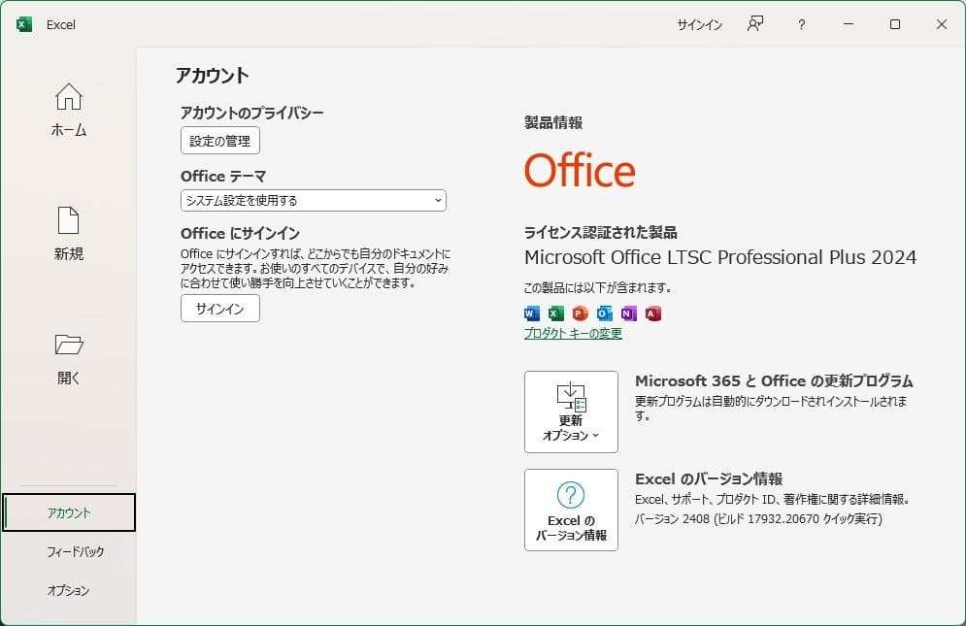
Task: Click the PowerPoint product icon
Action: (580, 313)
